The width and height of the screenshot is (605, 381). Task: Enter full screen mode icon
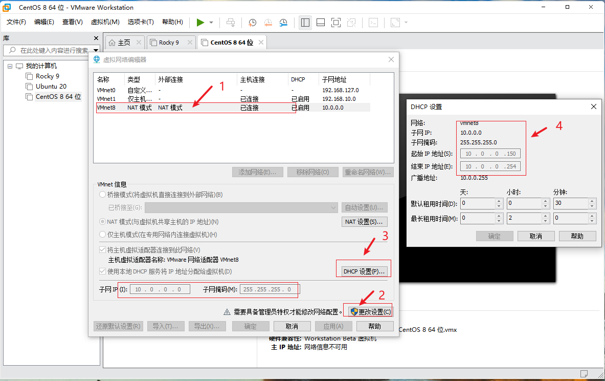[x=336, y=23]
